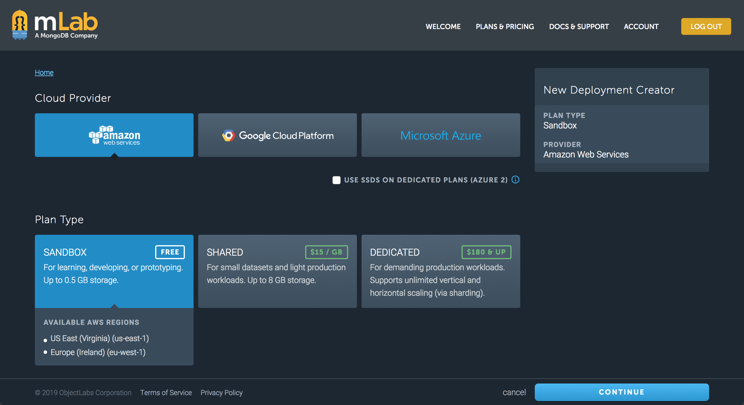The width and height of the screenshot is (744, 405).
Task: Enable Use SSDs on dedicated plans checkbox
Action: pos(336,180)
